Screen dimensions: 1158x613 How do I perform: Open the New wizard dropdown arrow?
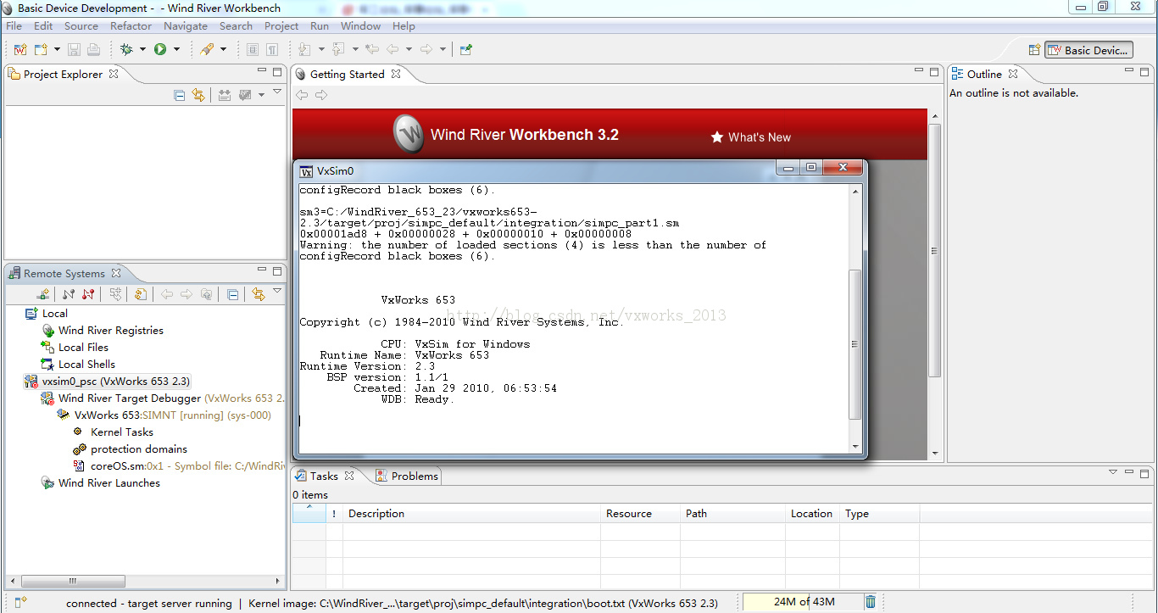pos(57,49)
